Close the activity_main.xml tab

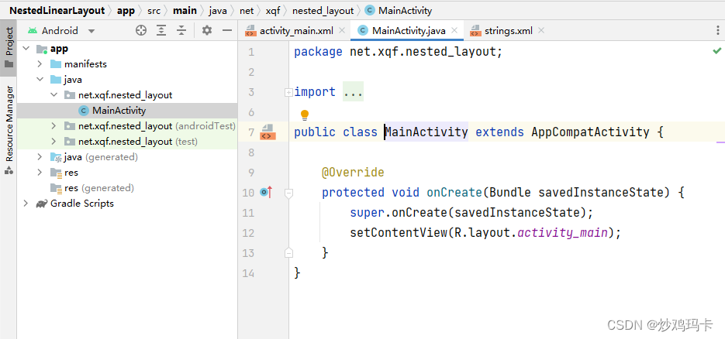342,30
